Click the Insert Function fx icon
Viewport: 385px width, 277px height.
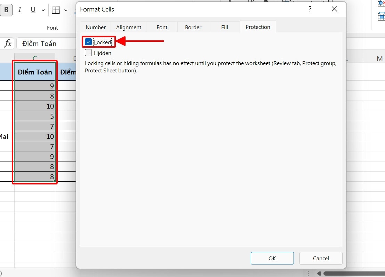click(8, 43)
